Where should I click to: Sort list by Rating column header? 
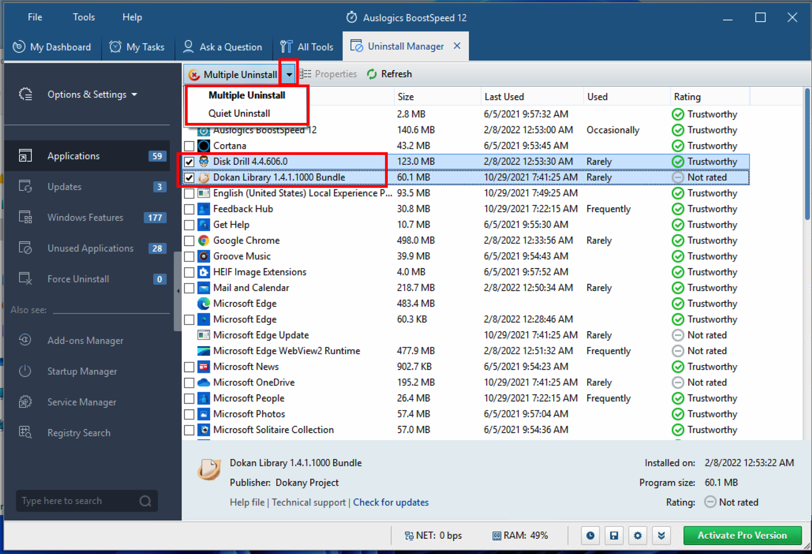click(710, 96)
